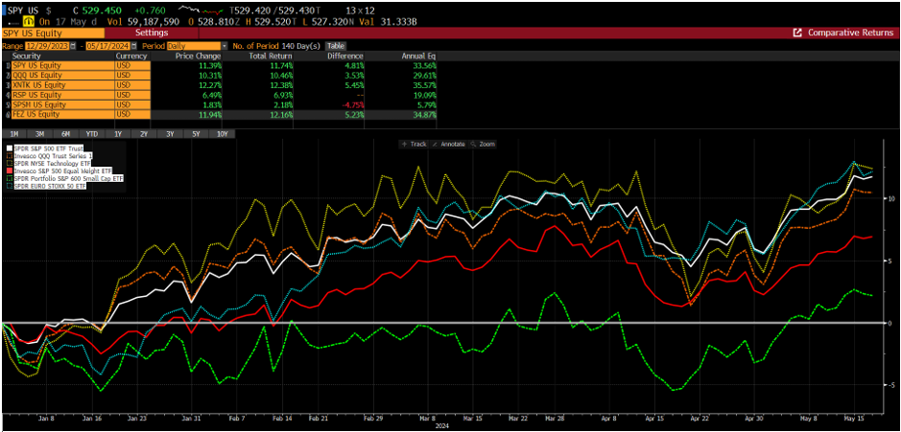Image resolution: width=901 pixels, height=432 pixels.
Task: Click No. of Period 140 Day(s) value
Action: pyautogui.click(x=300, y=46)
